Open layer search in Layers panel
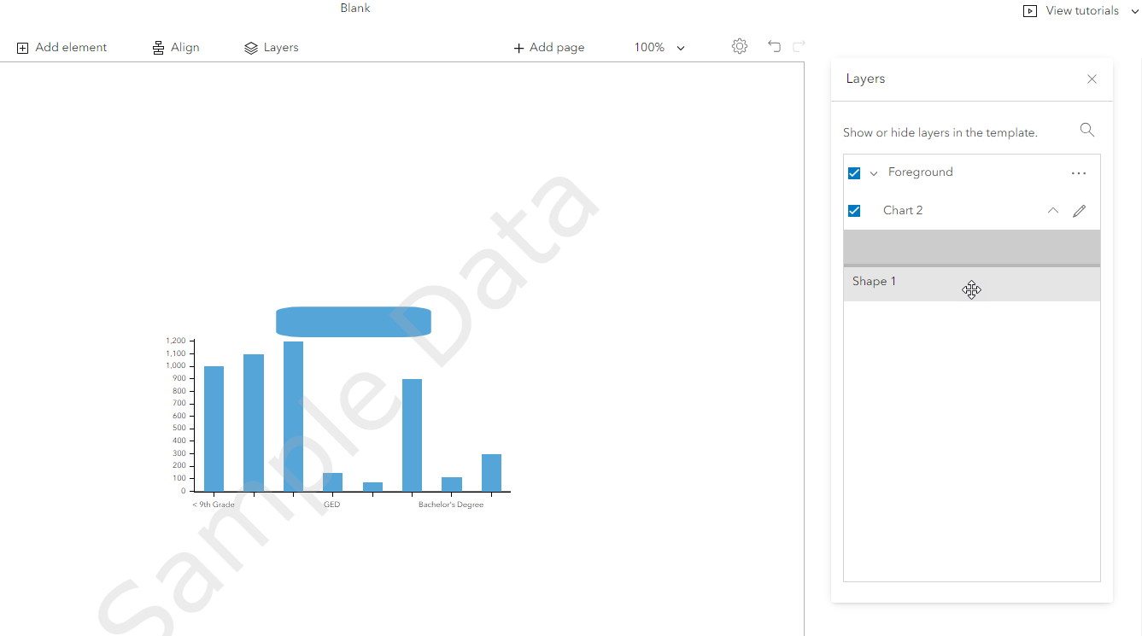This screenshot has width=1142, height=636. (x=1086, y=130)
